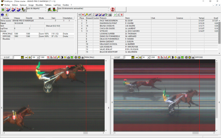Open the zoom percentage dropdown in OPPOSEE toolbar
The height and width of the screenshot is (138, 221).
[x=148, y=57]
